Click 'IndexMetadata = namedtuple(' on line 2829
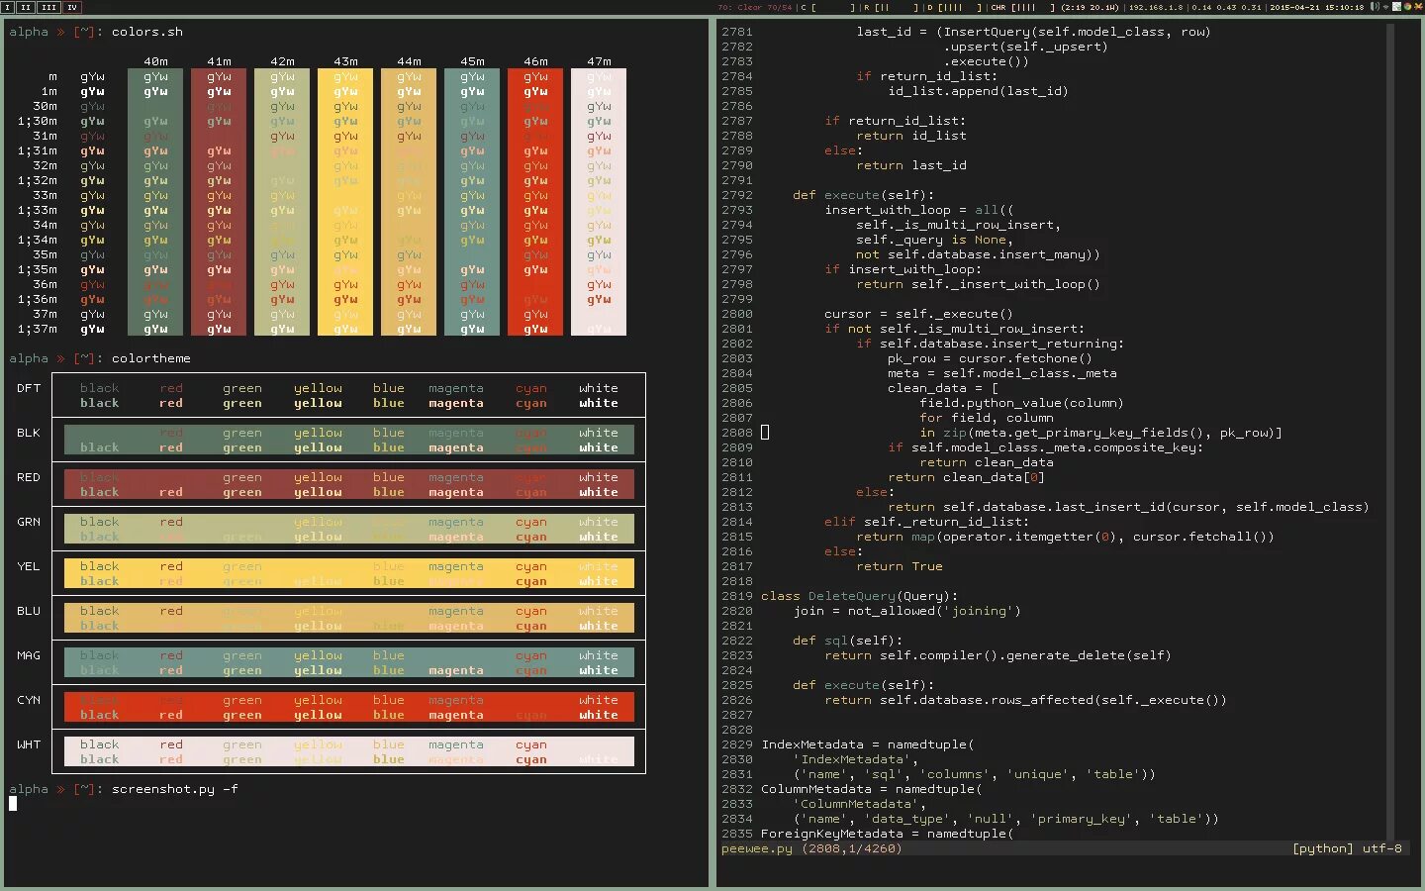 [868, 744]
